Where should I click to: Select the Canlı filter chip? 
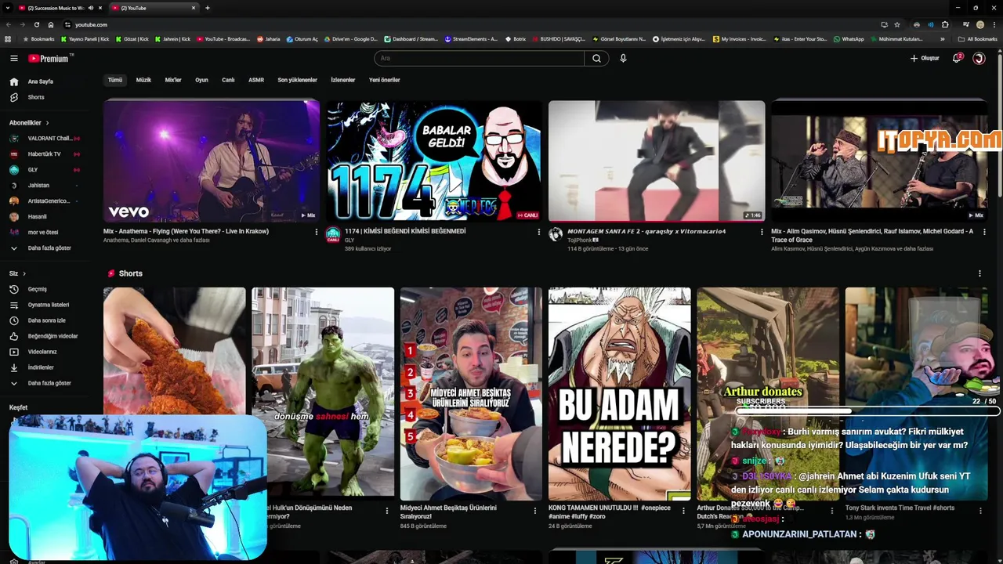[x=228, y=80]
